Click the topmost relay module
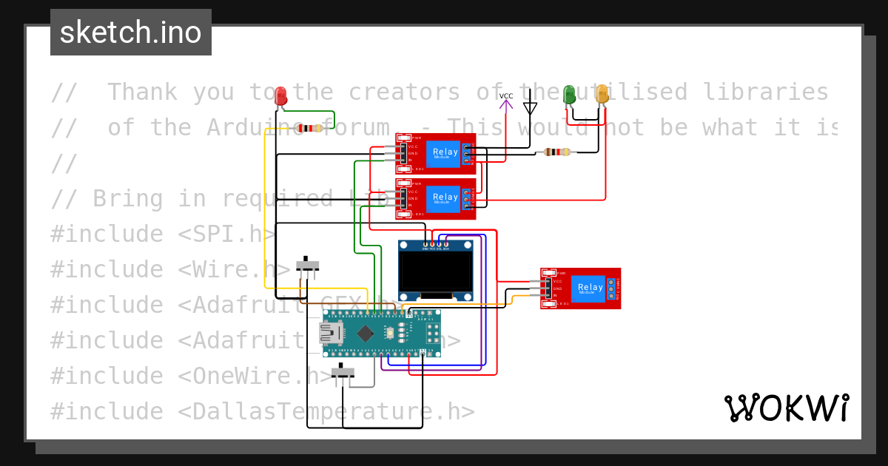 coord(436,153)
